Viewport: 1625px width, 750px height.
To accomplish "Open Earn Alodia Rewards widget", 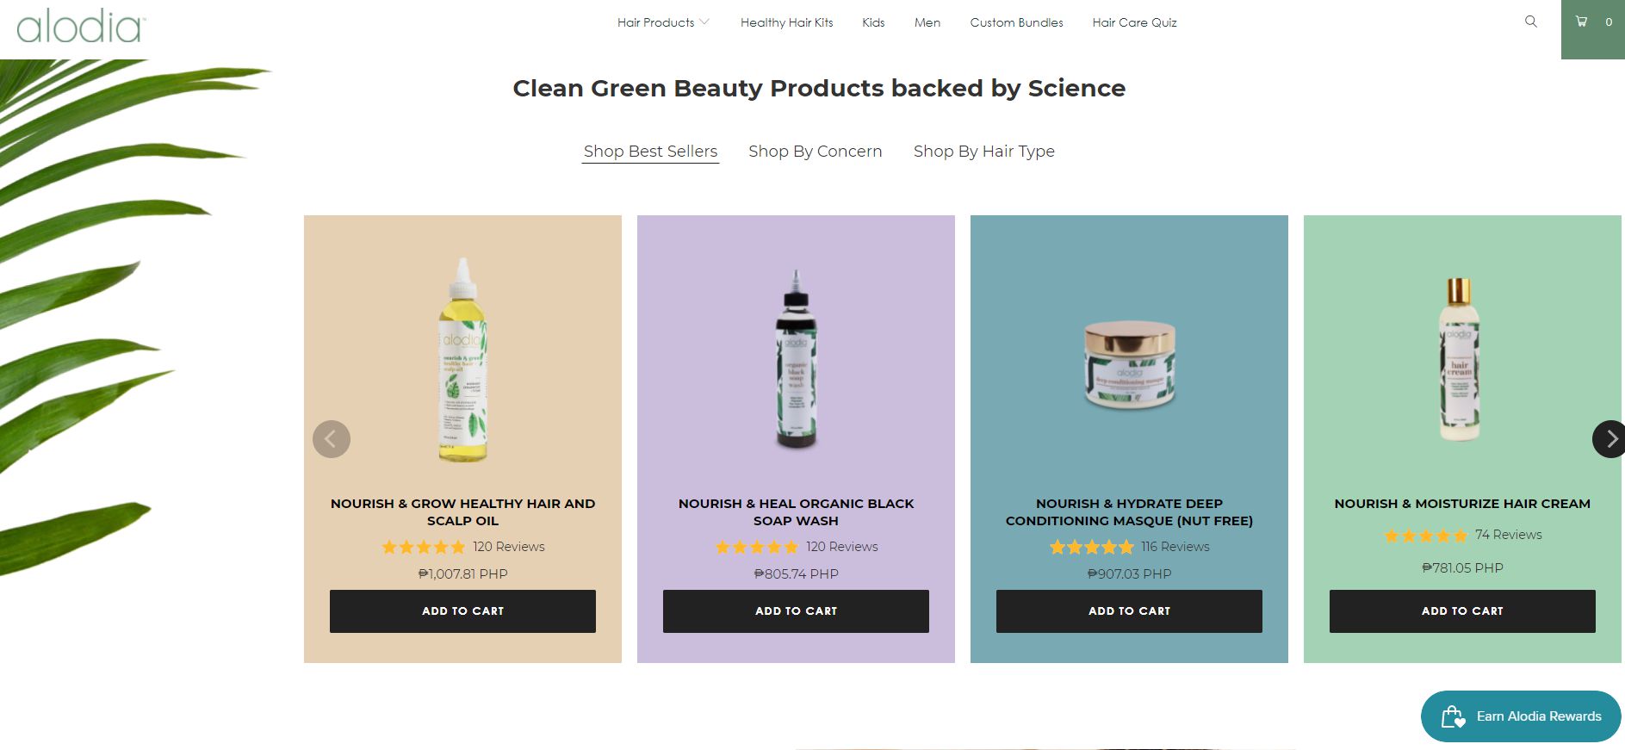I will (x=1521, y=716).
